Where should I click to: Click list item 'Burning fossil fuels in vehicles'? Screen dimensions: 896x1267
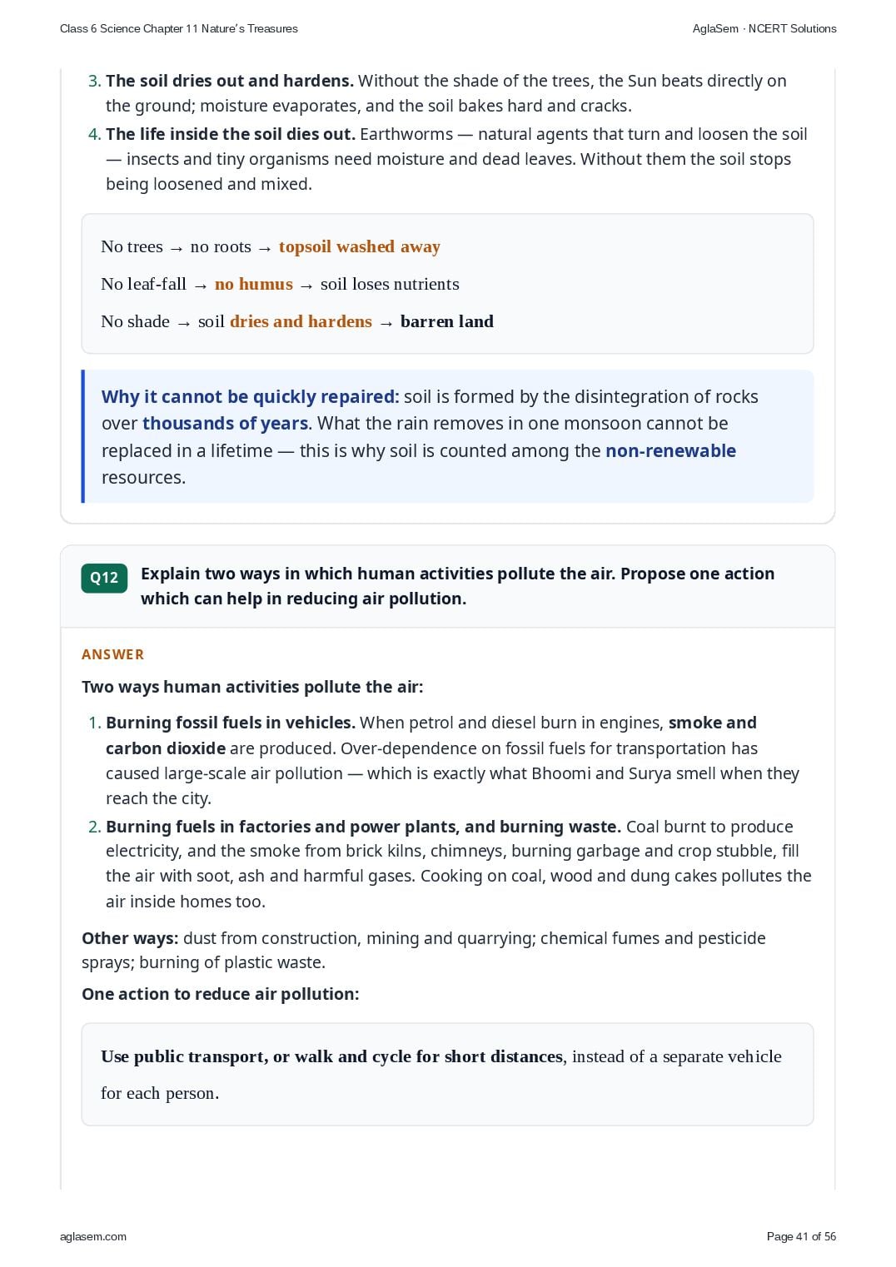(x=231, y=723)
